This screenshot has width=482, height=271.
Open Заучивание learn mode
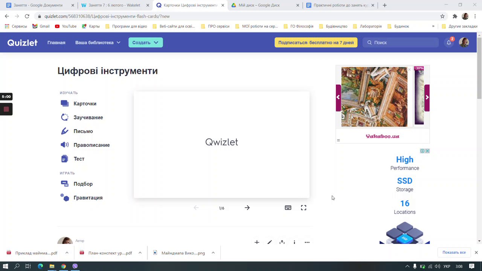[82, 117]
